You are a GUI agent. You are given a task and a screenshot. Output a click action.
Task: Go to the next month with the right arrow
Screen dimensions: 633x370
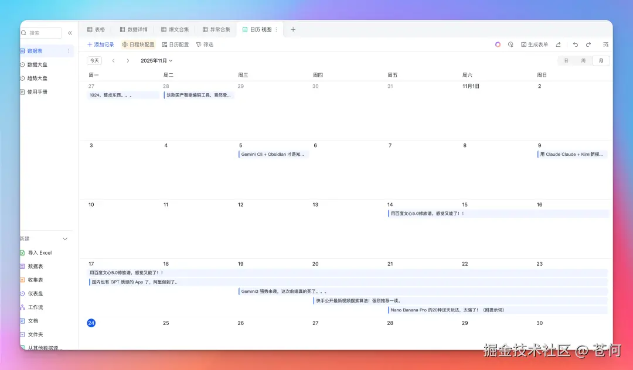tap(128, 60)
